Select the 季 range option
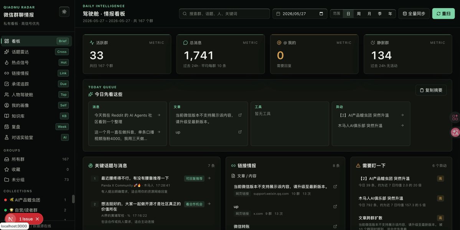Image resolution: width=460 pixels, height=230 pixels. click(x=379, y=14)
